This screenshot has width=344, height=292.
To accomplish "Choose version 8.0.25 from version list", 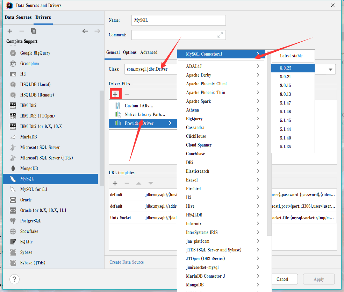I will click(x=286, y=68).
